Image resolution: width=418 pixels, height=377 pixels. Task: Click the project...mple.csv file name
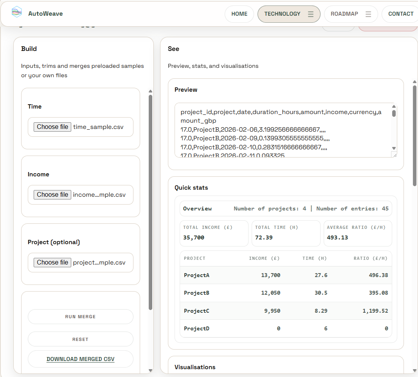[99, 263]
